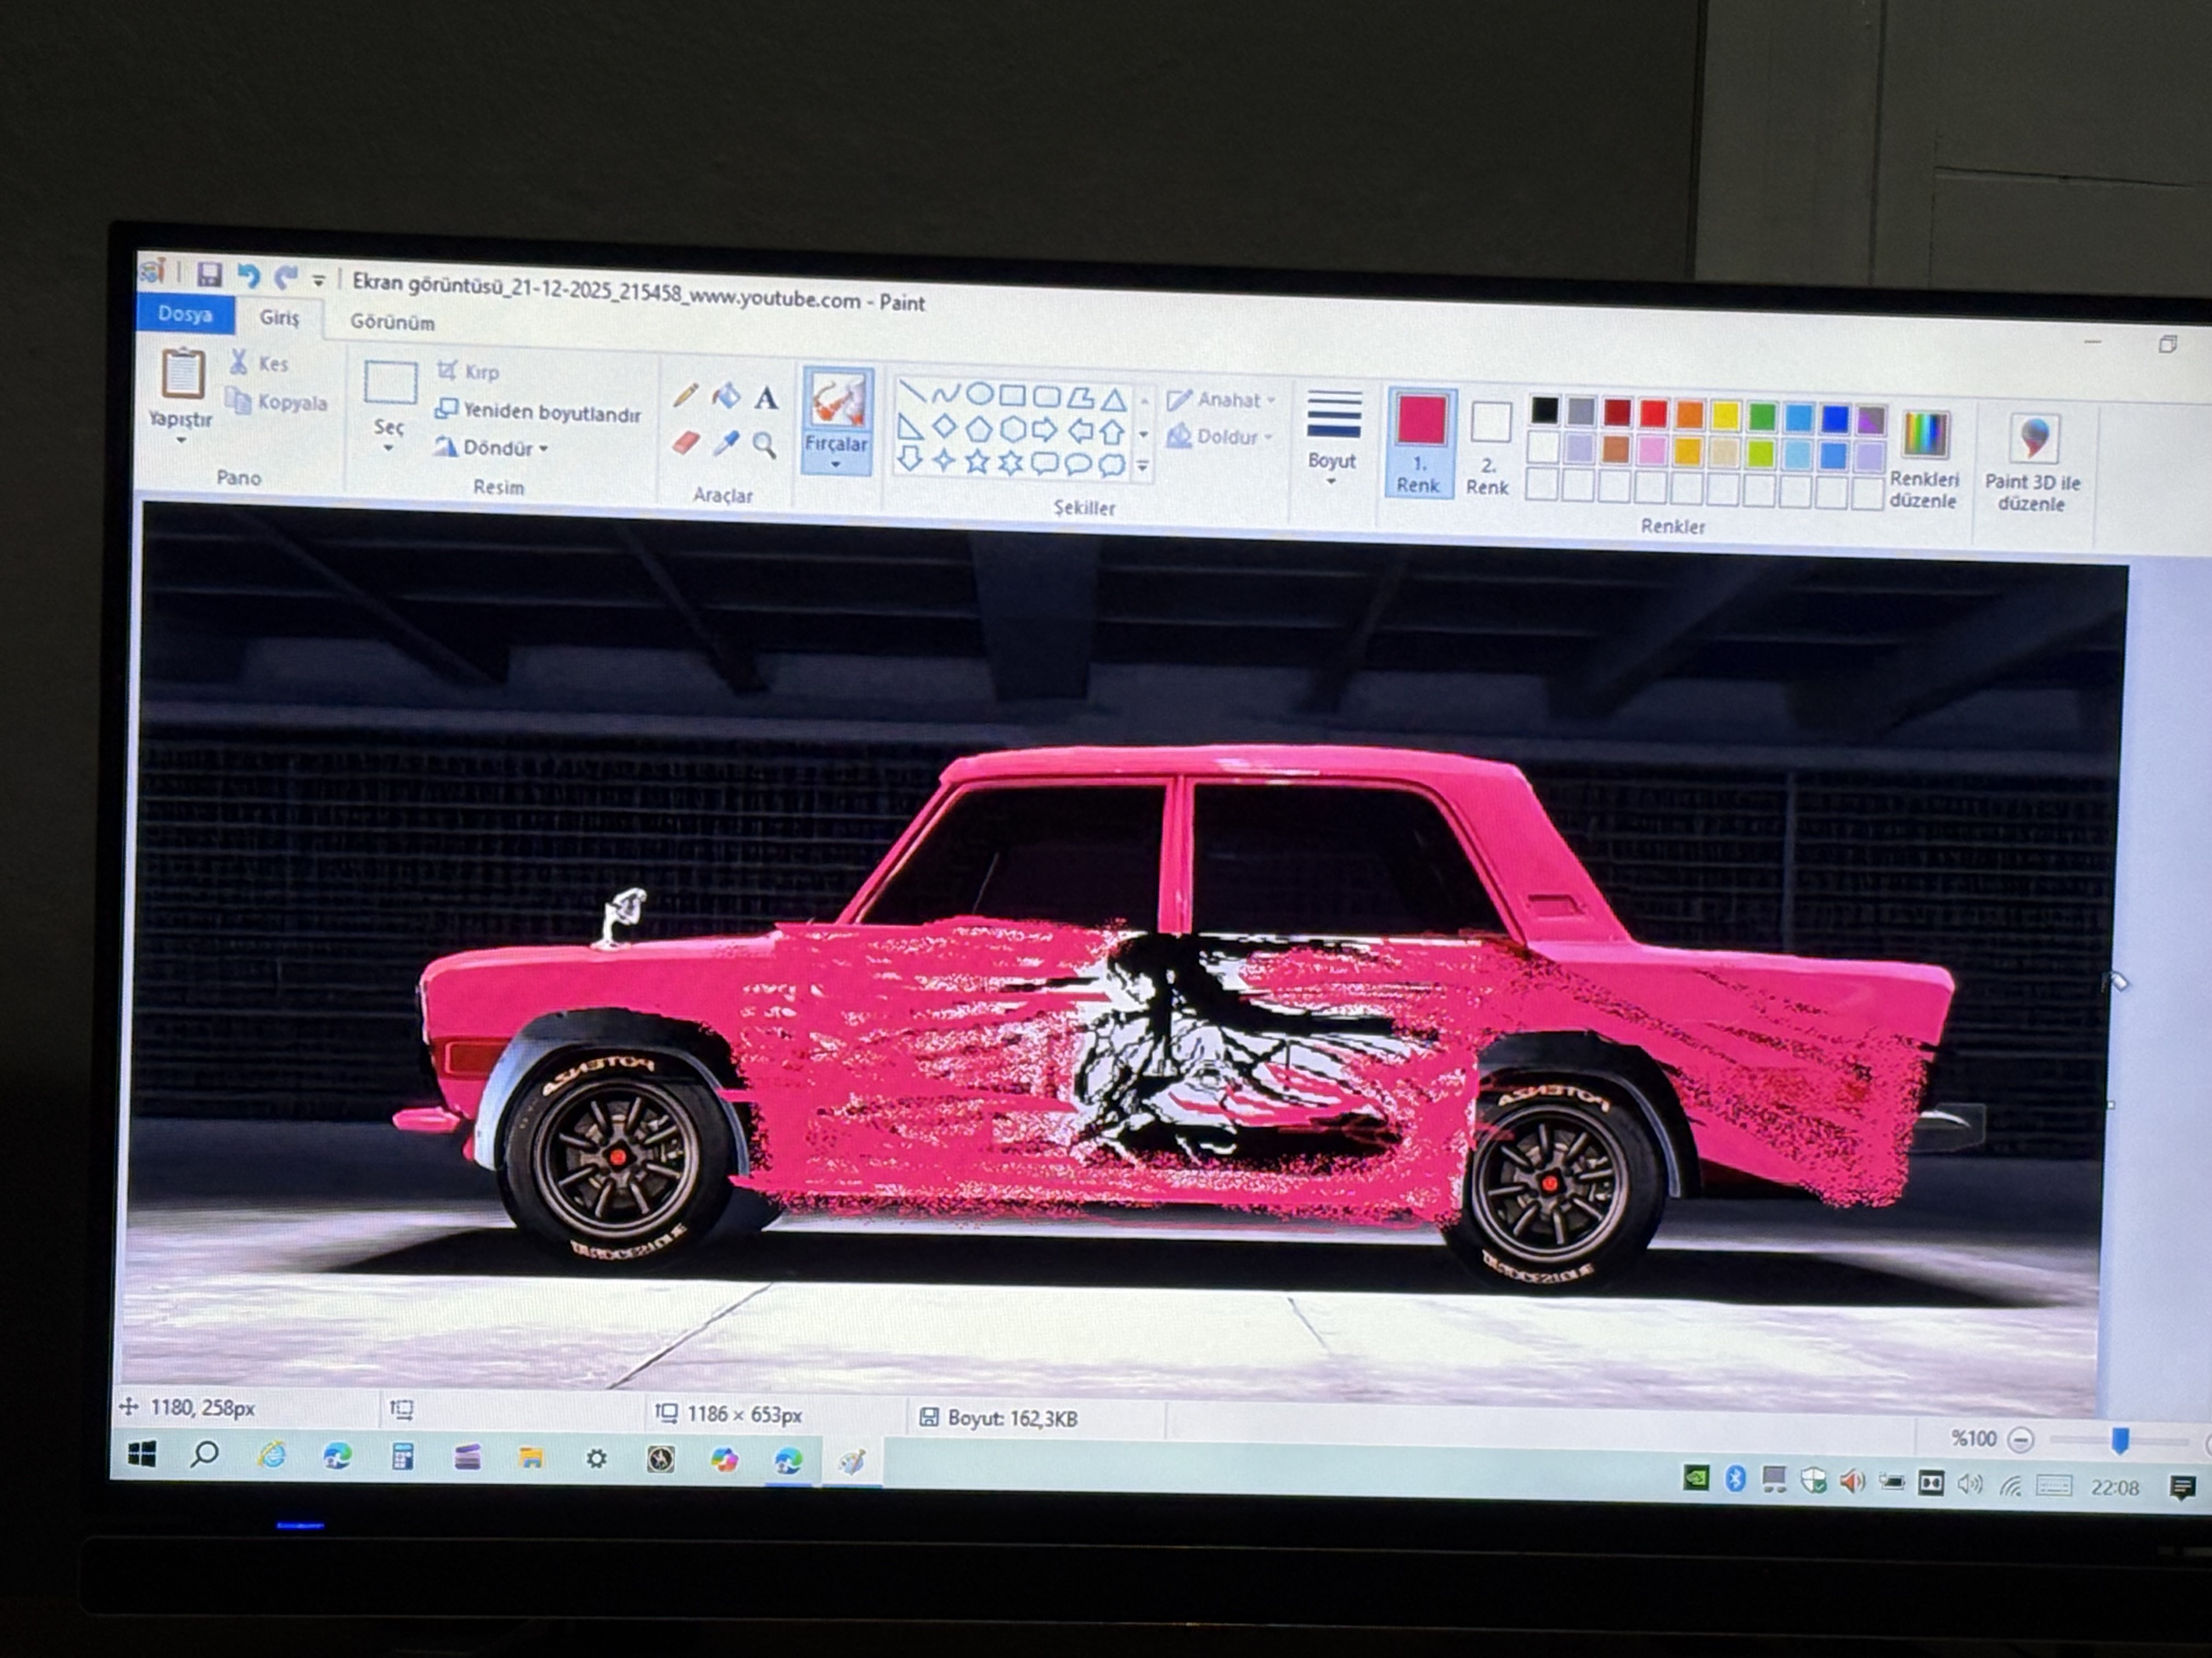Choose the Rectangle shape
This screenshot has height=1658, width=2212.
[1013, 396]
